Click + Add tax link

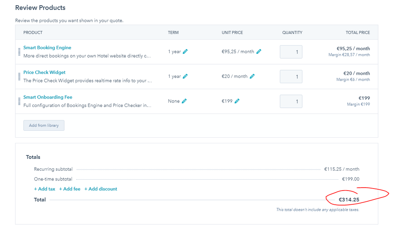tap(44, 189)
